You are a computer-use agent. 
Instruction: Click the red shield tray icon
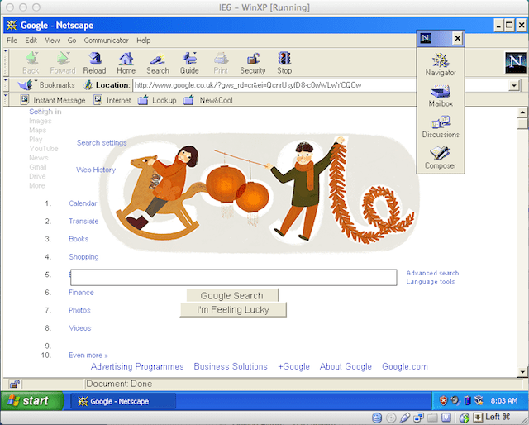click(443, 401)
